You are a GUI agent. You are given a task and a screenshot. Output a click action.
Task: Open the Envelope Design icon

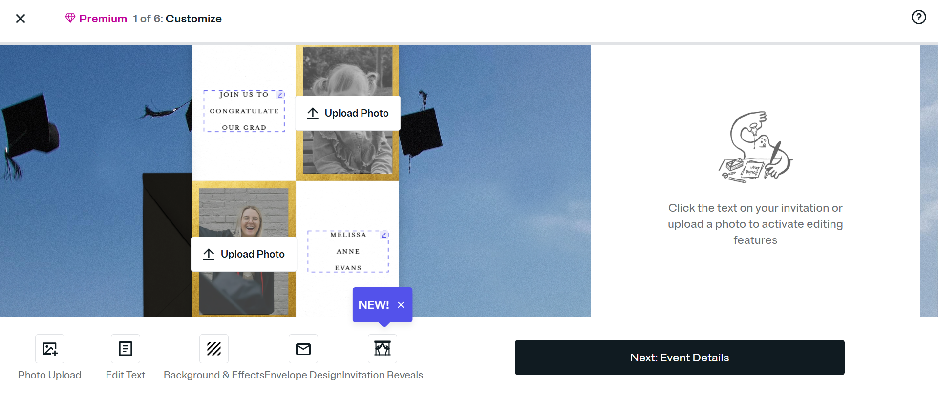[303, 349]
